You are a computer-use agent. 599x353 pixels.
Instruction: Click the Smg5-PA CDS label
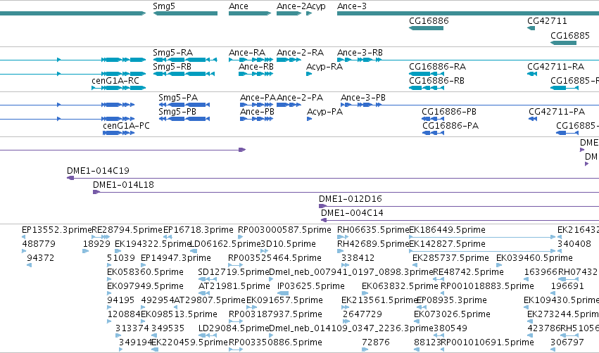coord(178,98)
